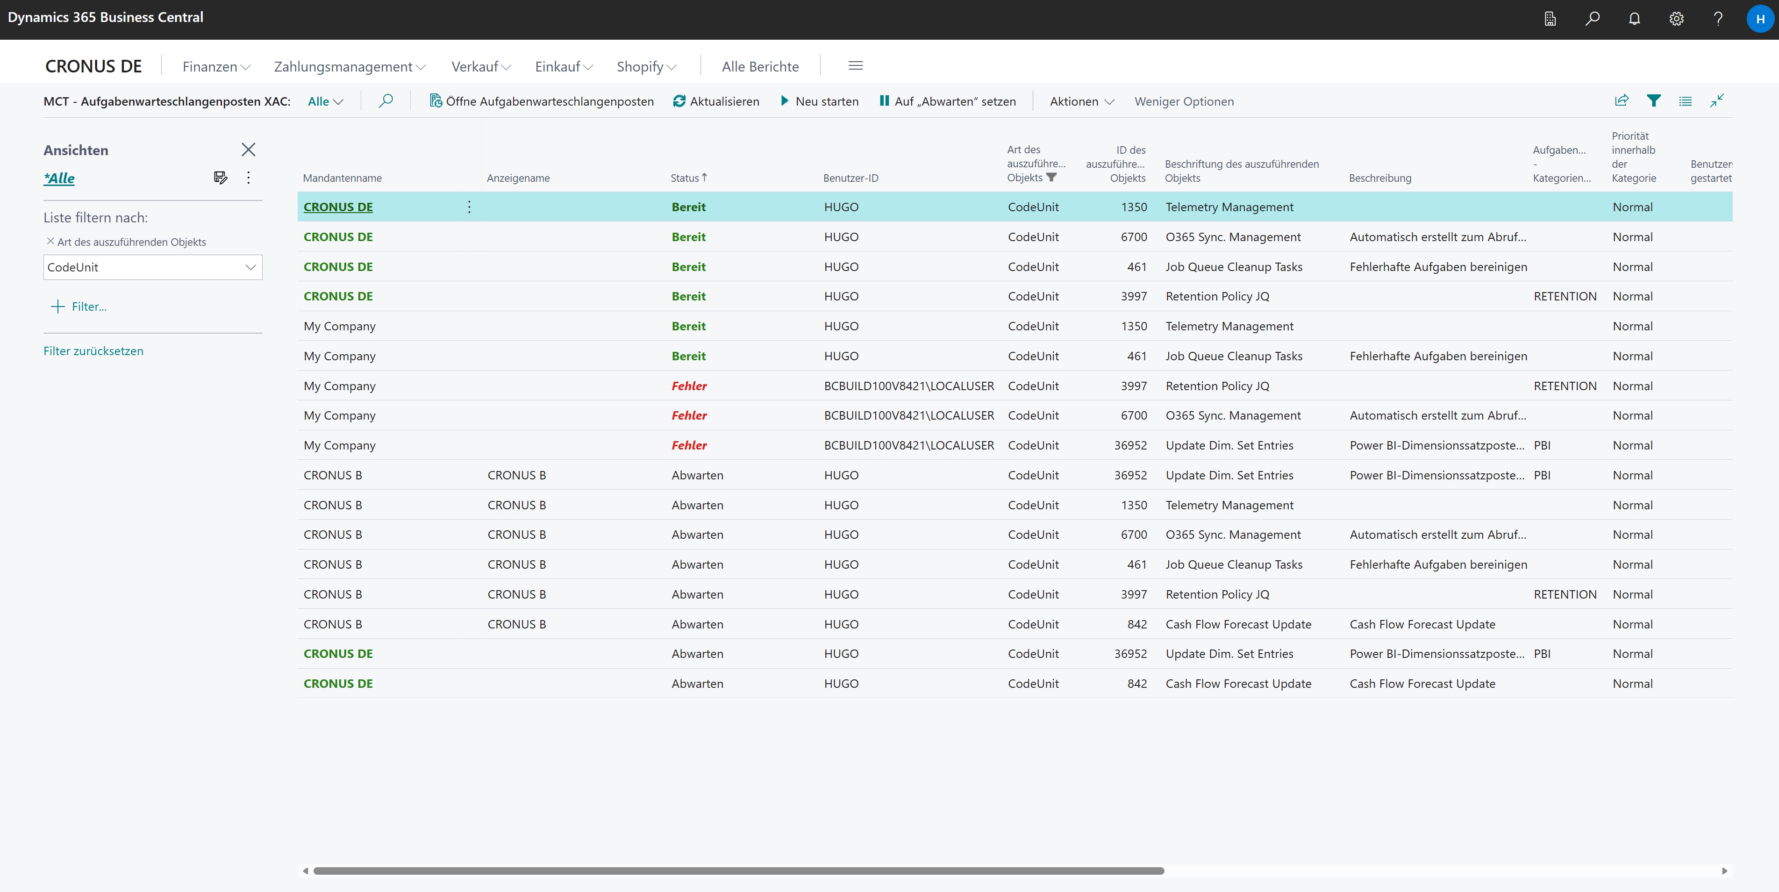This screenshot has height=892, width=1779.
Task: Click the Anzeigename column header
Action: 518,178
